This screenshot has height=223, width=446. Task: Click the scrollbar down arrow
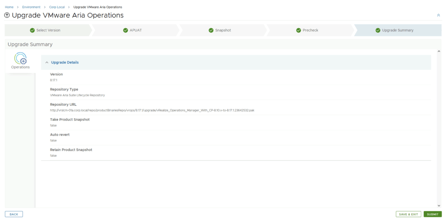click(x=439, y=206)
